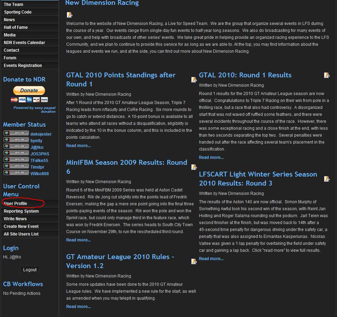Open GT Amateur League 2010 Rules title

(x=120, y=261)
